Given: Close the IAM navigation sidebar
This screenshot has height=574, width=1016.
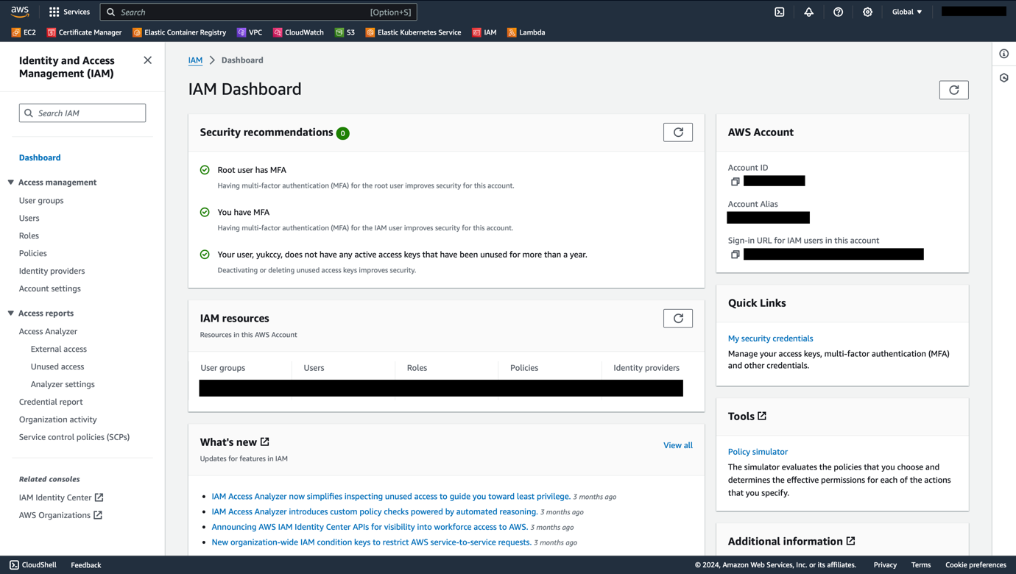Looking at the screenshot, I should coord(148,60).
